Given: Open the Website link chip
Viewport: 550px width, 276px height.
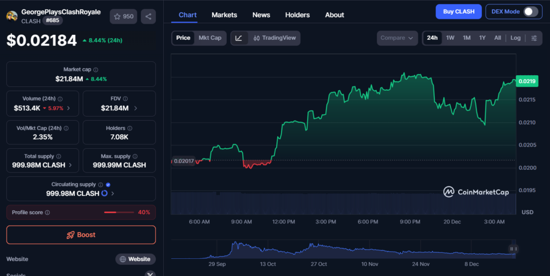Looking at the screenshot, I should point(135,259).
